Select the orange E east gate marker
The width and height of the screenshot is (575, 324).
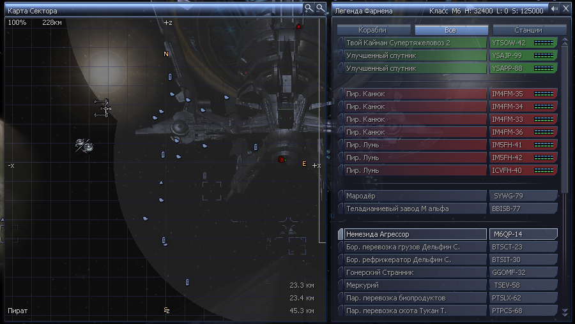point(304,164)
